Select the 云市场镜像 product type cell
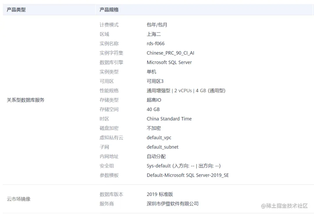Screen dimensions: 314x215 (x=19, y=199)
